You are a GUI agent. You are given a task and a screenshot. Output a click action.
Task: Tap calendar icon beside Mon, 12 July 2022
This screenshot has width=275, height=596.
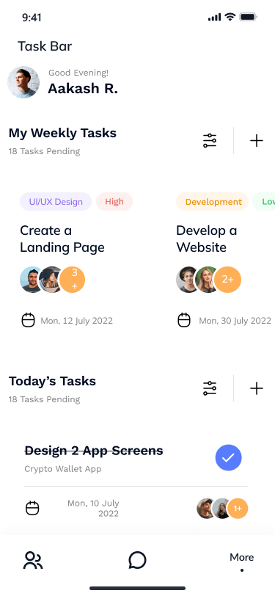[28, 320]
